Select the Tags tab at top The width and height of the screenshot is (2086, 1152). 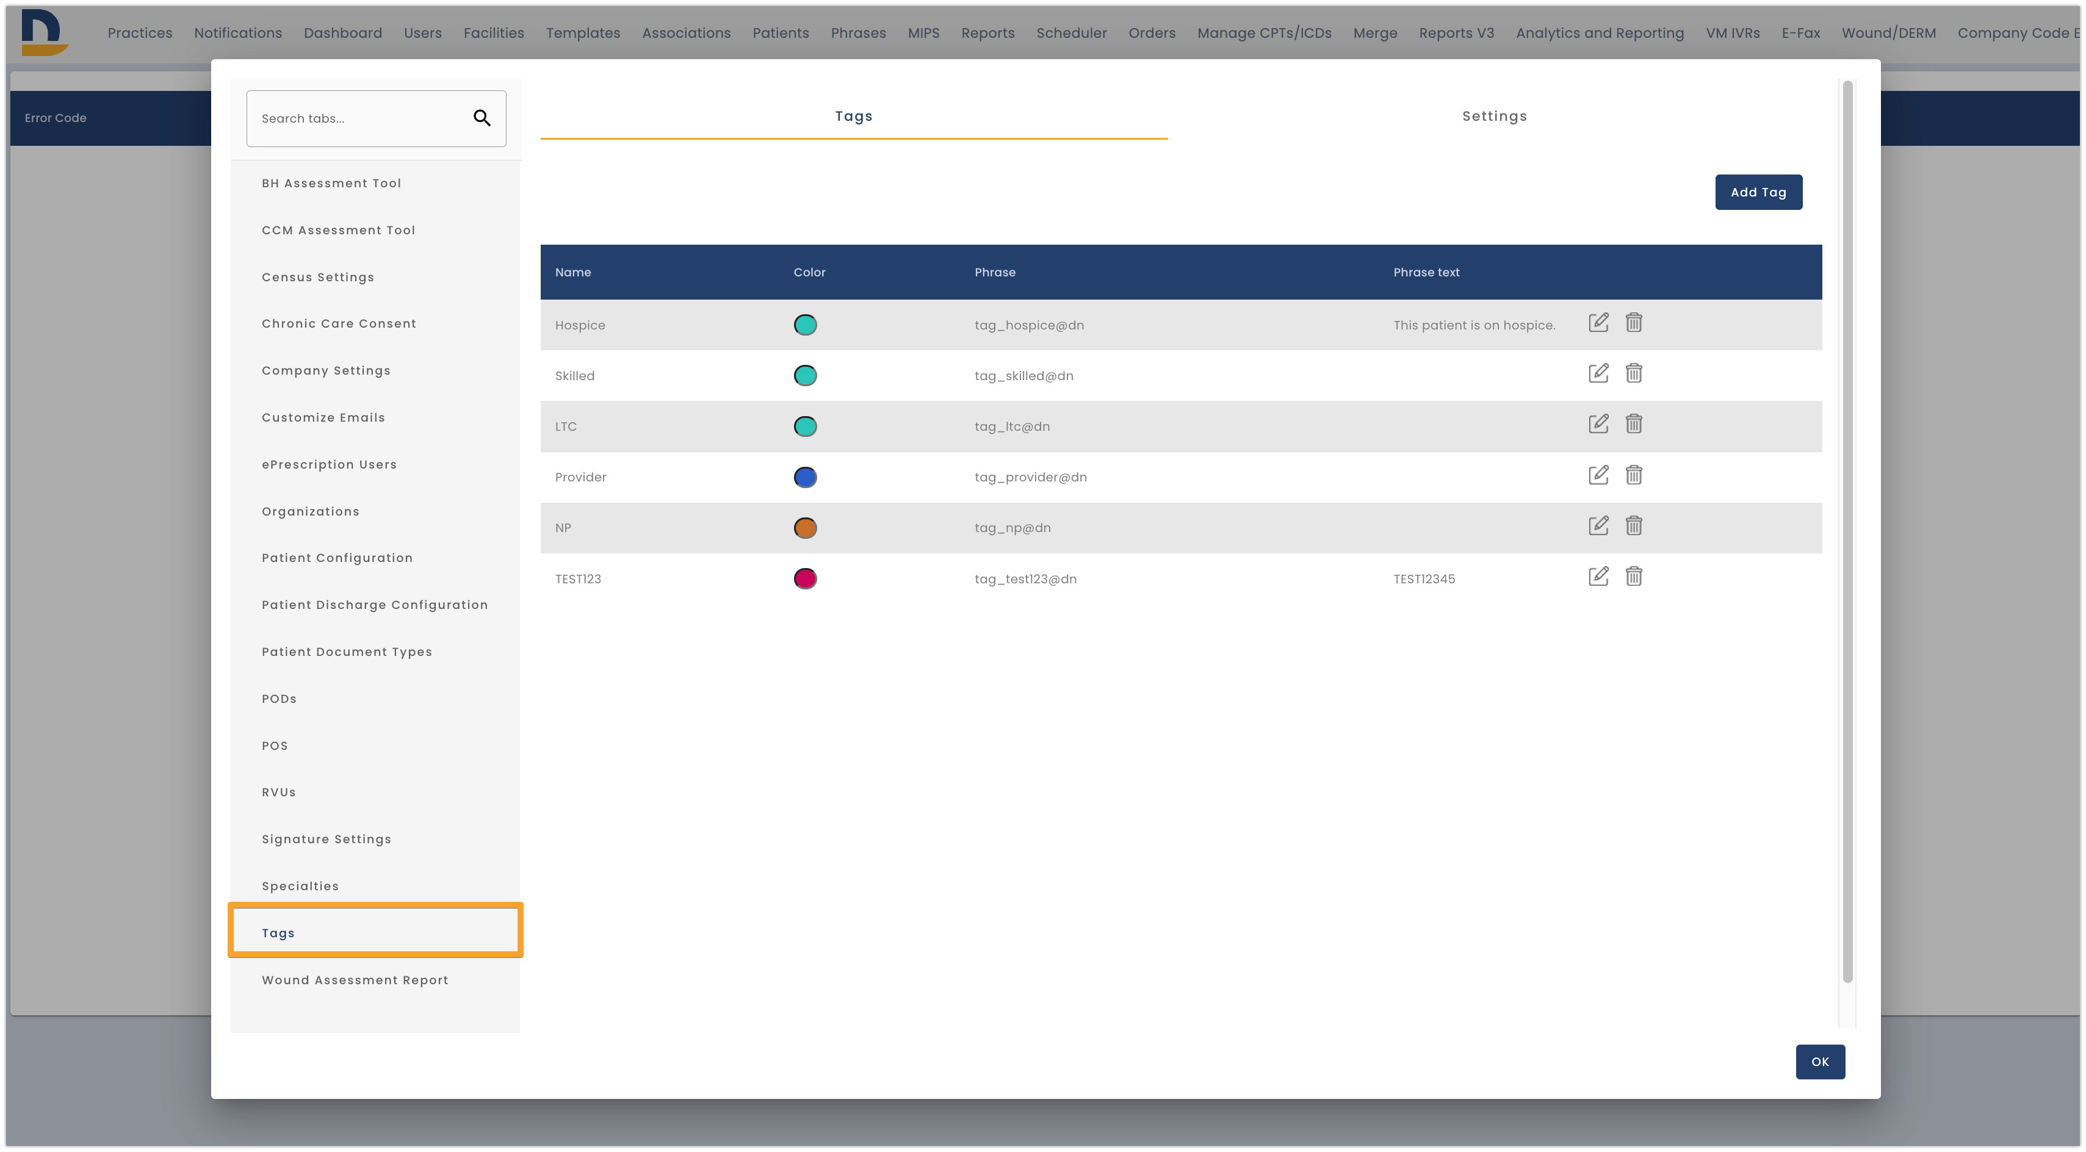(854, 116)
